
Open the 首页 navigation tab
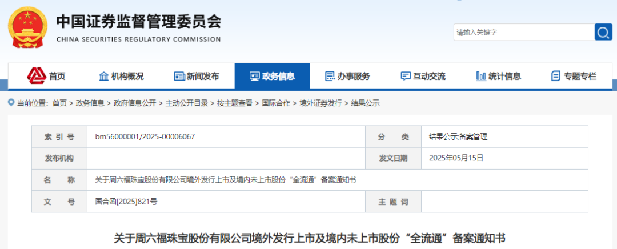click(x=46, y=76)
